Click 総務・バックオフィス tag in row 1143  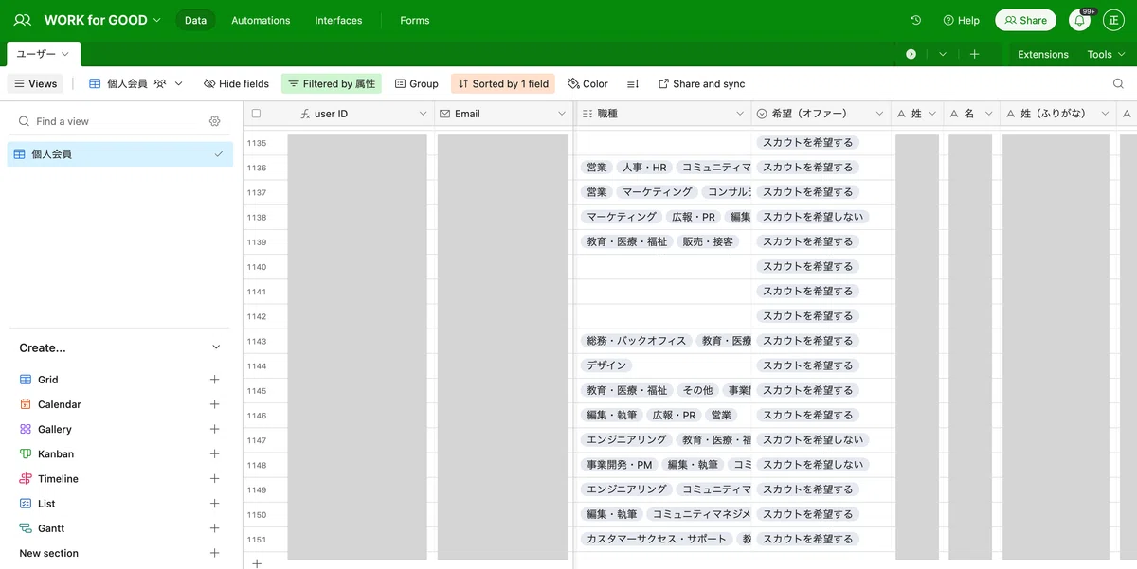click(636, 341)
